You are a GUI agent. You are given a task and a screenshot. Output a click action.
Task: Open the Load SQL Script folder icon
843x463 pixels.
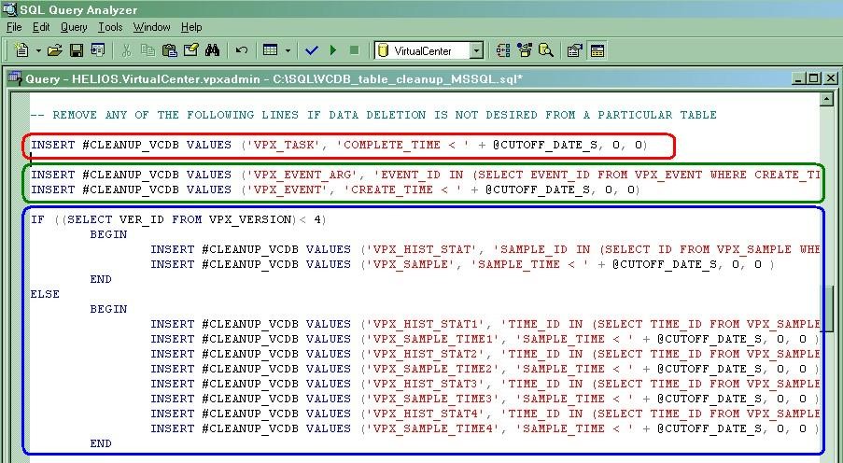click(x=55, y=50)
